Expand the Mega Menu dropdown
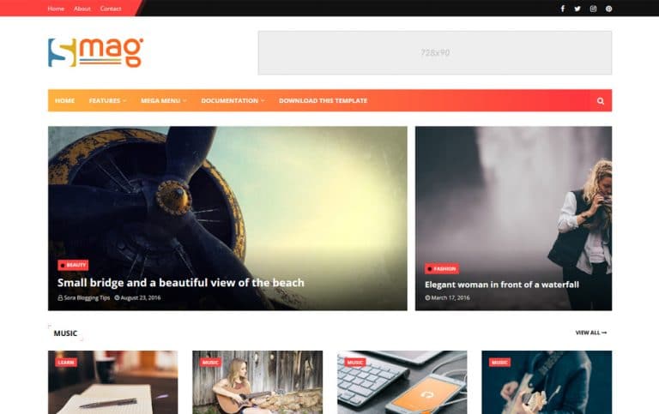Viewport: 659px width, 414px height. (x=164, y=101)
